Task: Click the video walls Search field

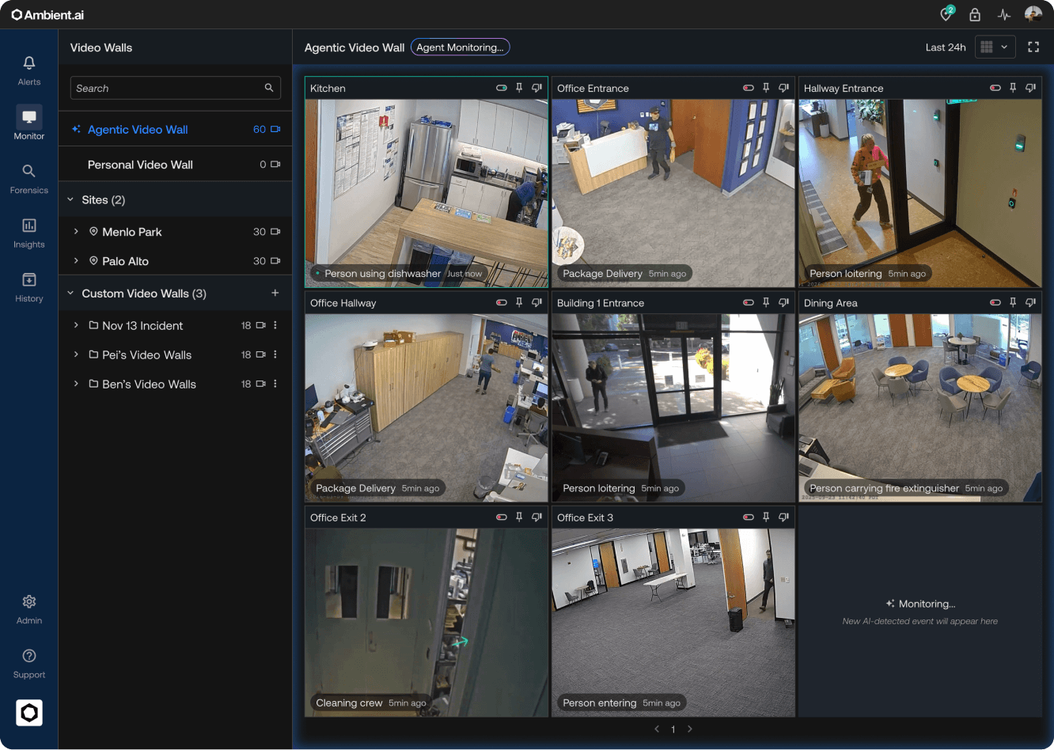Action: (x=175, y=88)
